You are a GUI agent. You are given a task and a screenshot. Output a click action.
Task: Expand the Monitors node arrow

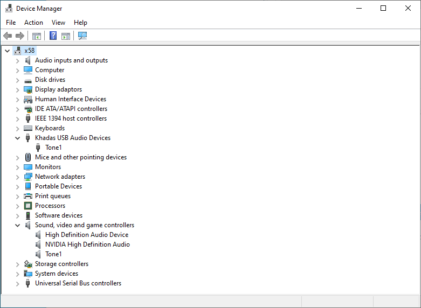(17, 167)
